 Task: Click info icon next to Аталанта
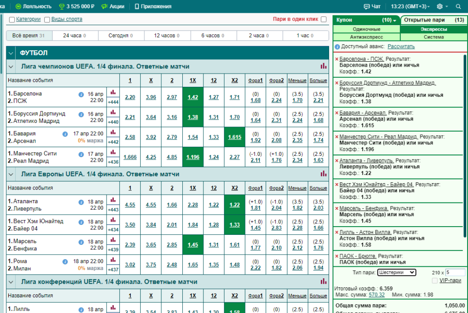pyautogui.click(x=81, y=202)
